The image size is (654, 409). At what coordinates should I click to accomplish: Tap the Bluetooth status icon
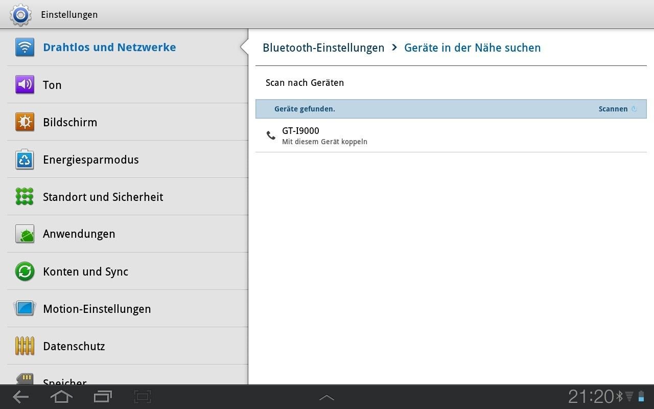click(x=619, y=396)
